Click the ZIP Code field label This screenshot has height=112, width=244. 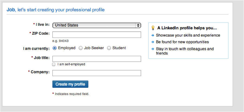tap(41, 33)
